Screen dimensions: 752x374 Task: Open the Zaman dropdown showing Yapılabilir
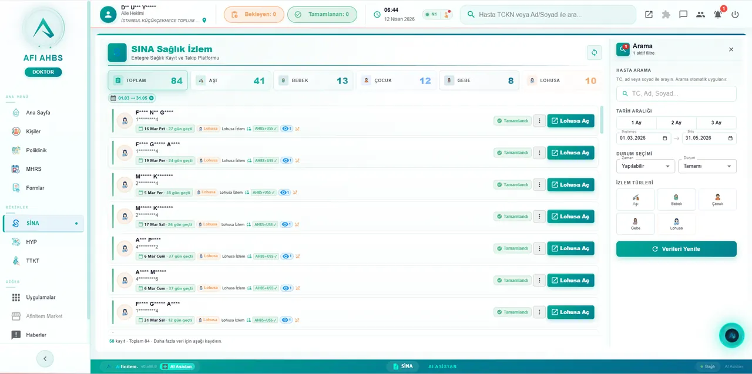pyautogui.click(x=646, y=166)
